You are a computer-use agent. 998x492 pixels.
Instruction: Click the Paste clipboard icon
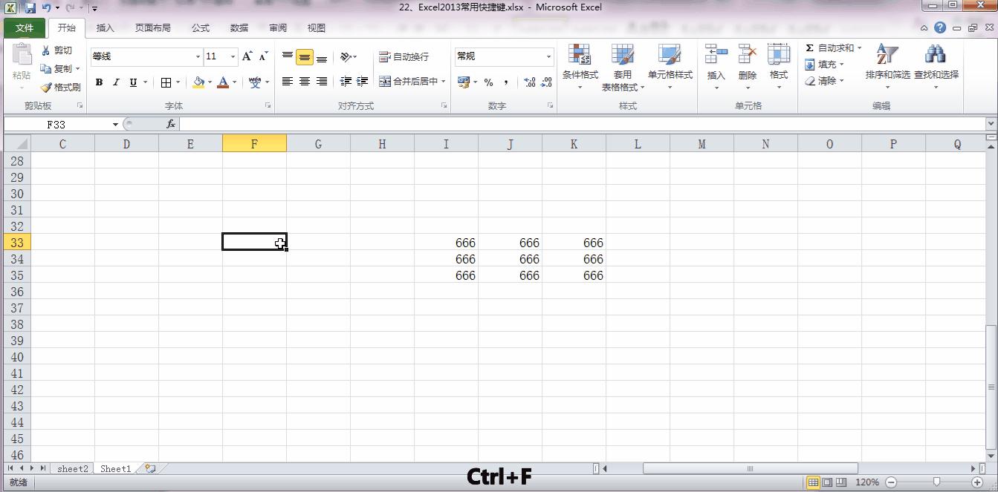[22, 55]
